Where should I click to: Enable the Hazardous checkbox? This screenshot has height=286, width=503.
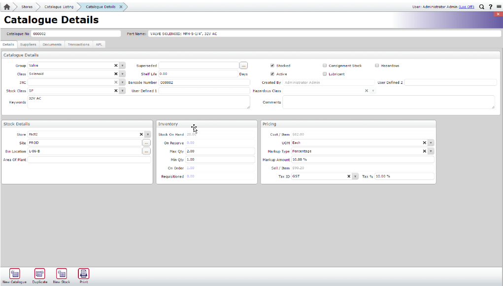(x=377, y=65)
